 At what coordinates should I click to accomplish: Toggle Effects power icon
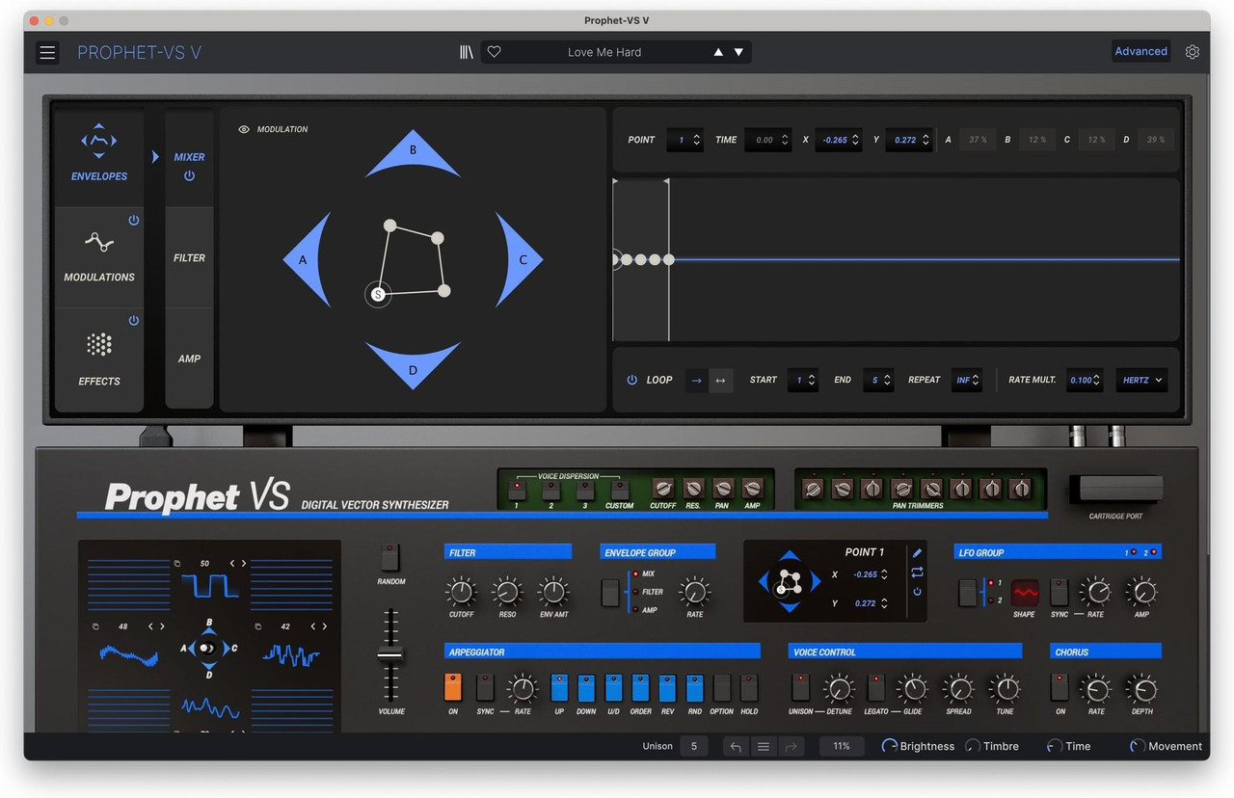click(134, 320)
